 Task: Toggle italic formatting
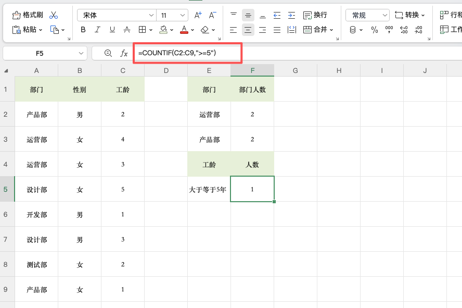coord(97,30)
